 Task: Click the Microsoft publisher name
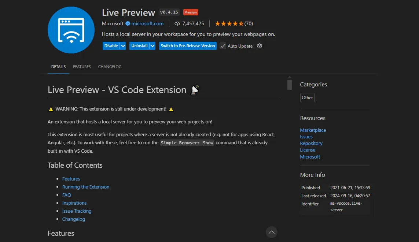[113, 23]
